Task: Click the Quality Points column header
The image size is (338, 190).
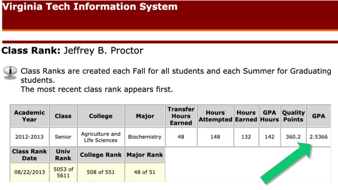Action: pos(293,116)
